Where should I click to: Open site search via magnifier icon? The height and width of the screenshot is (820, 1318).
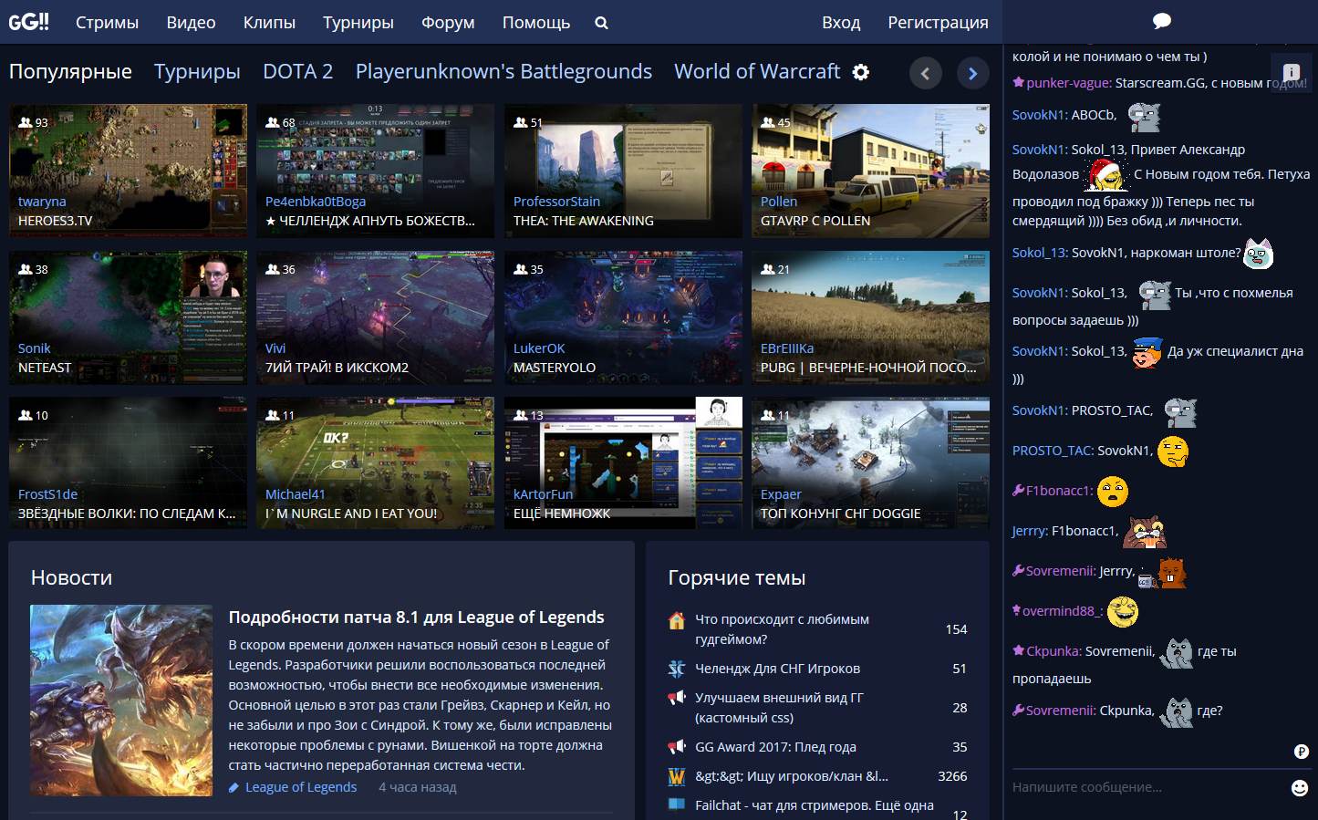click(x=601, y=22)
